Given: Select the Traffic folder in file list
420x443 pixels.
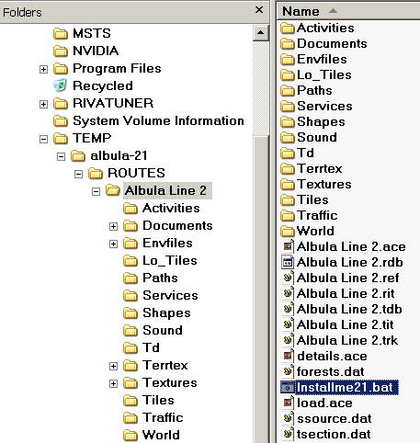Looking at the screenshot, I should (x=317, y=216).
